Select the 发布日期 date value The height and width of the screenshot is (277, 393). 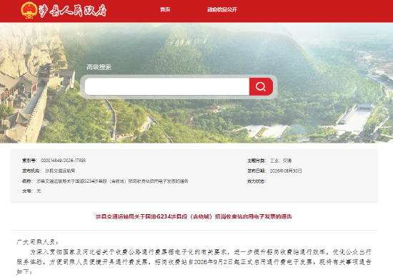[286, 171]
